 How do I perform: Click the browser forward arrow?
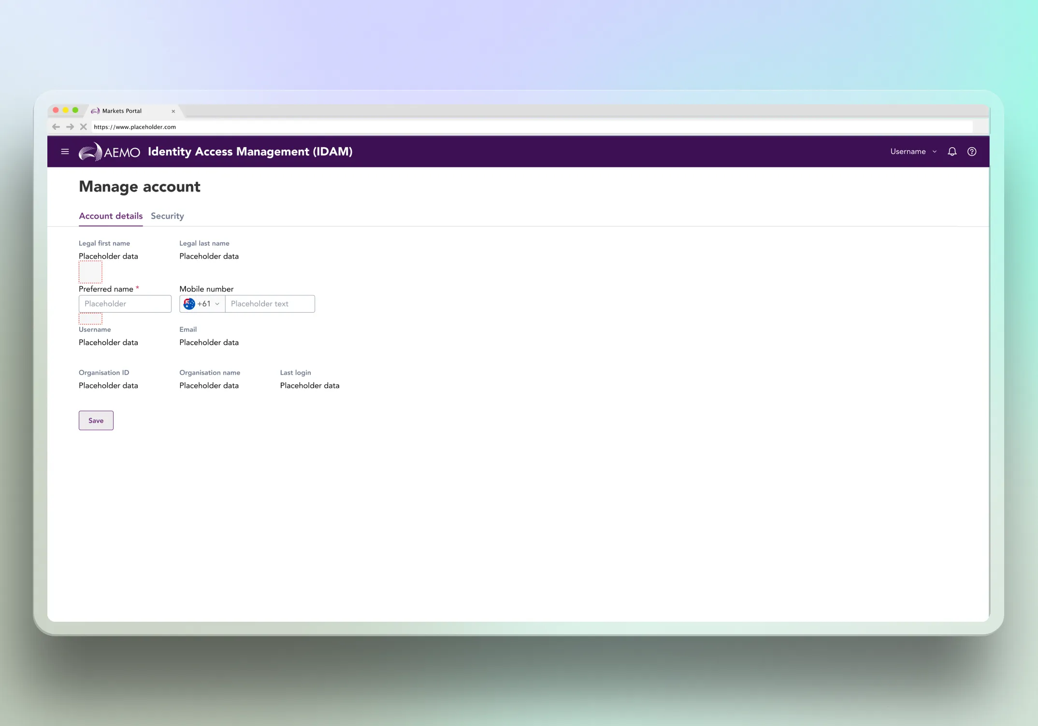pos(70,127)
